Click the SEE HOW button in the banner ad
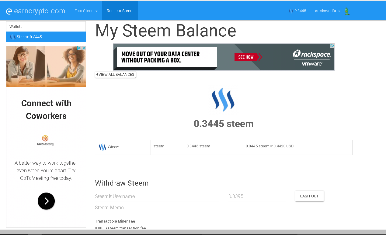Screen dimensions: 386x235 point(248,57)
